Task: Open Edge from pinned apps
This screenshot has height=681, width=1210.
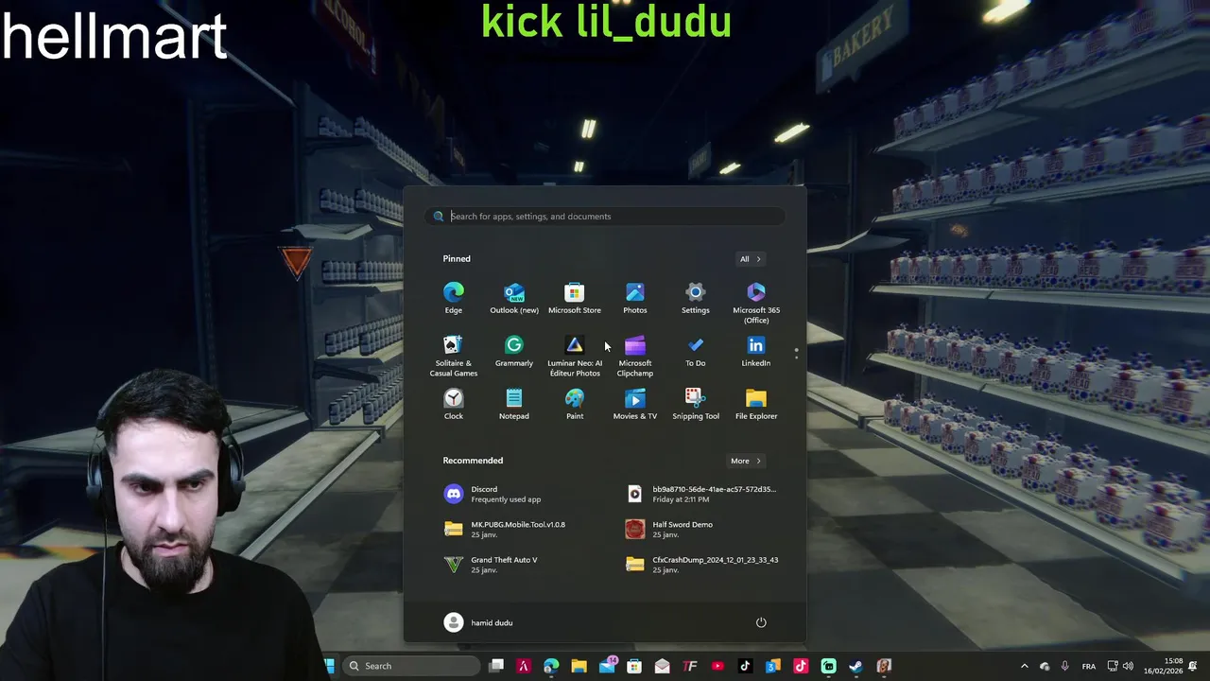Action: [454, 299]
